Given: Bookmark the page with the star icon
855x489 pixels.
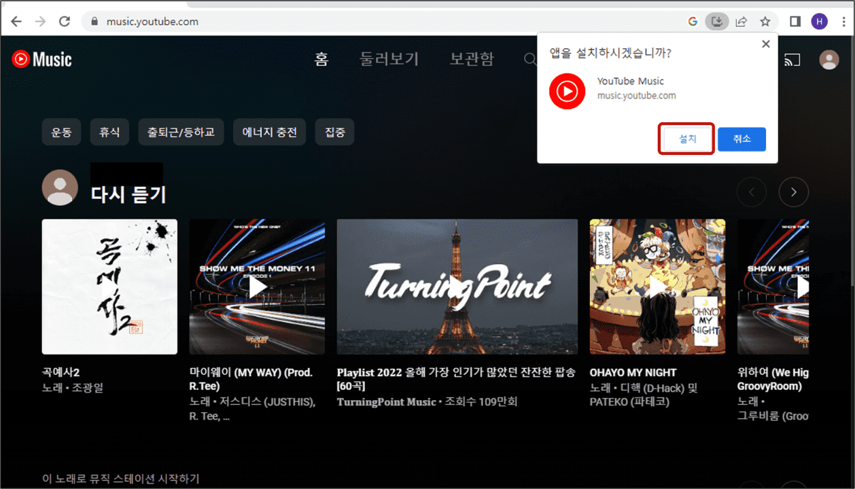Looking at the screenshot, I should point(765,22).
